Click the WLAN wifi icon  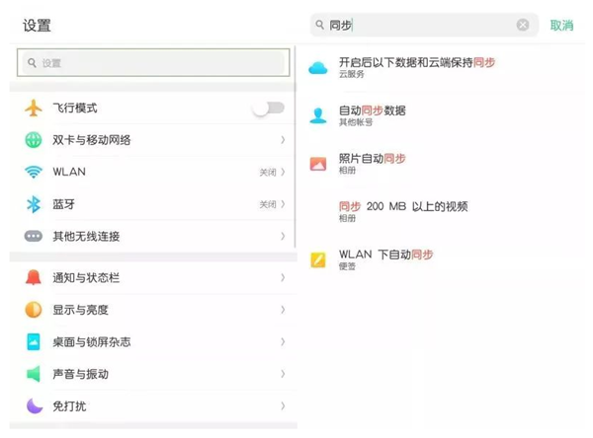click(35, 172)
